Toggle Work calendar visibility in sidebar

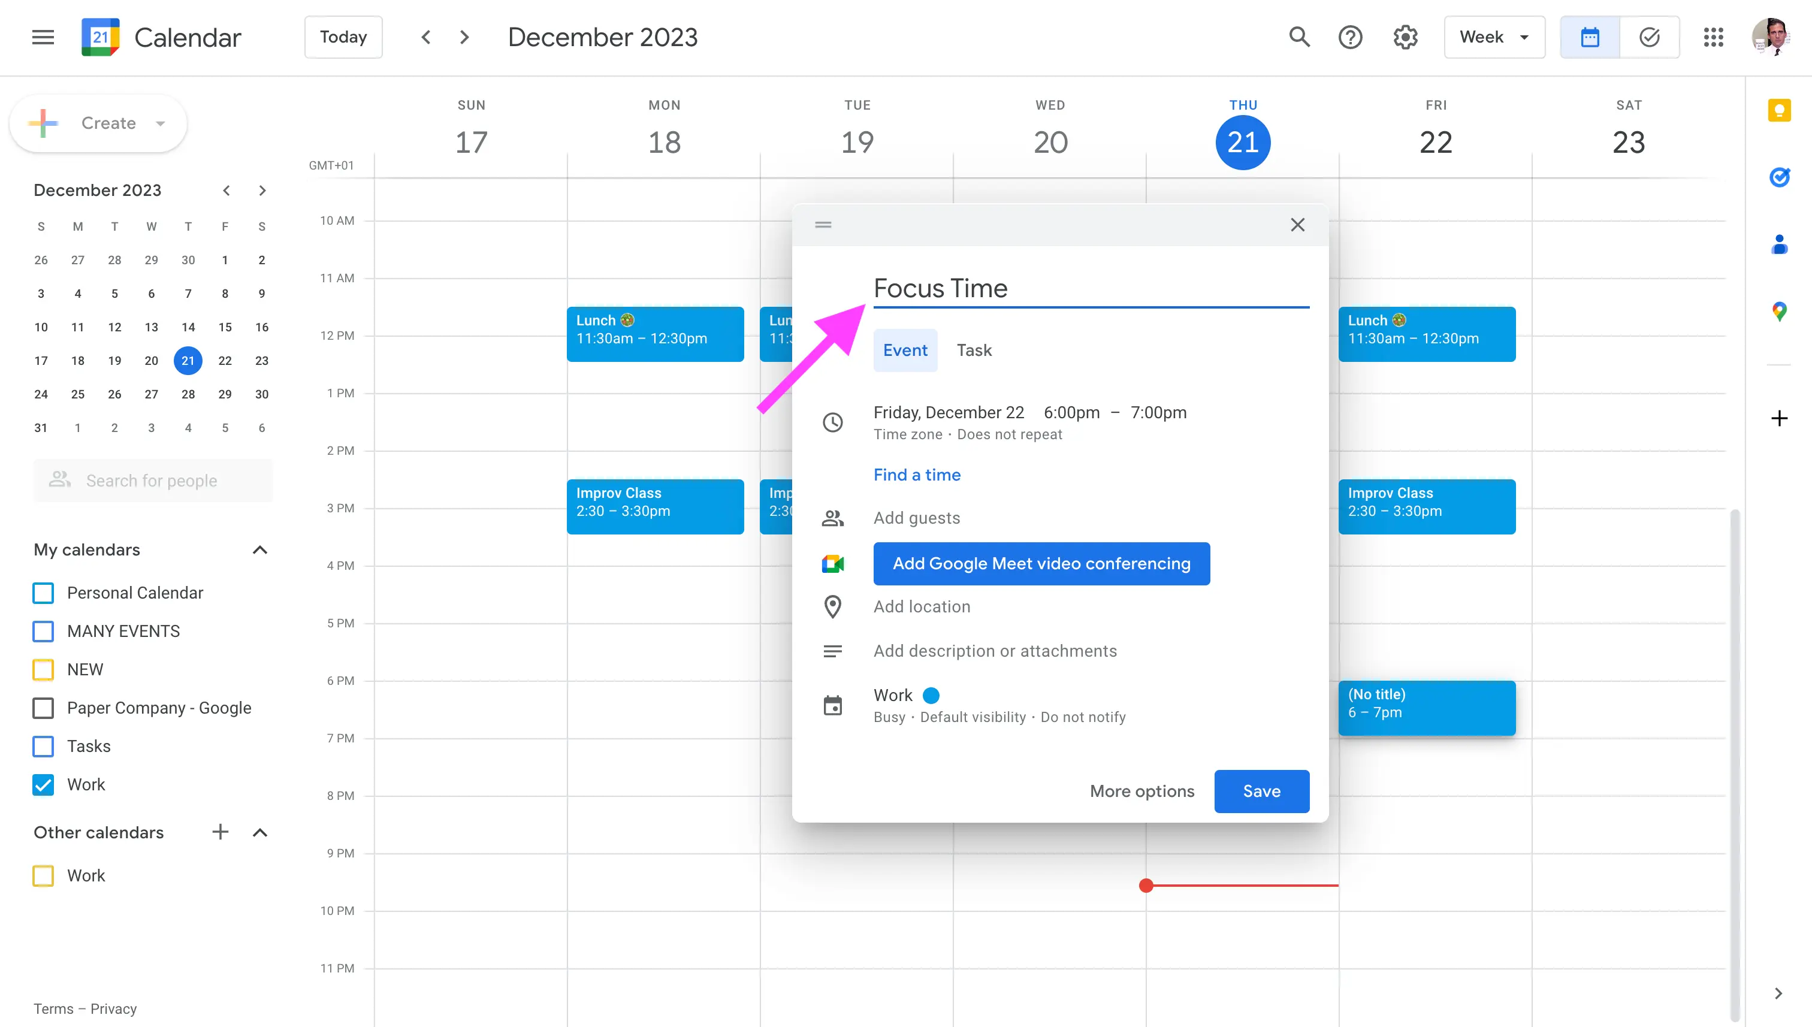click(45, 784)
